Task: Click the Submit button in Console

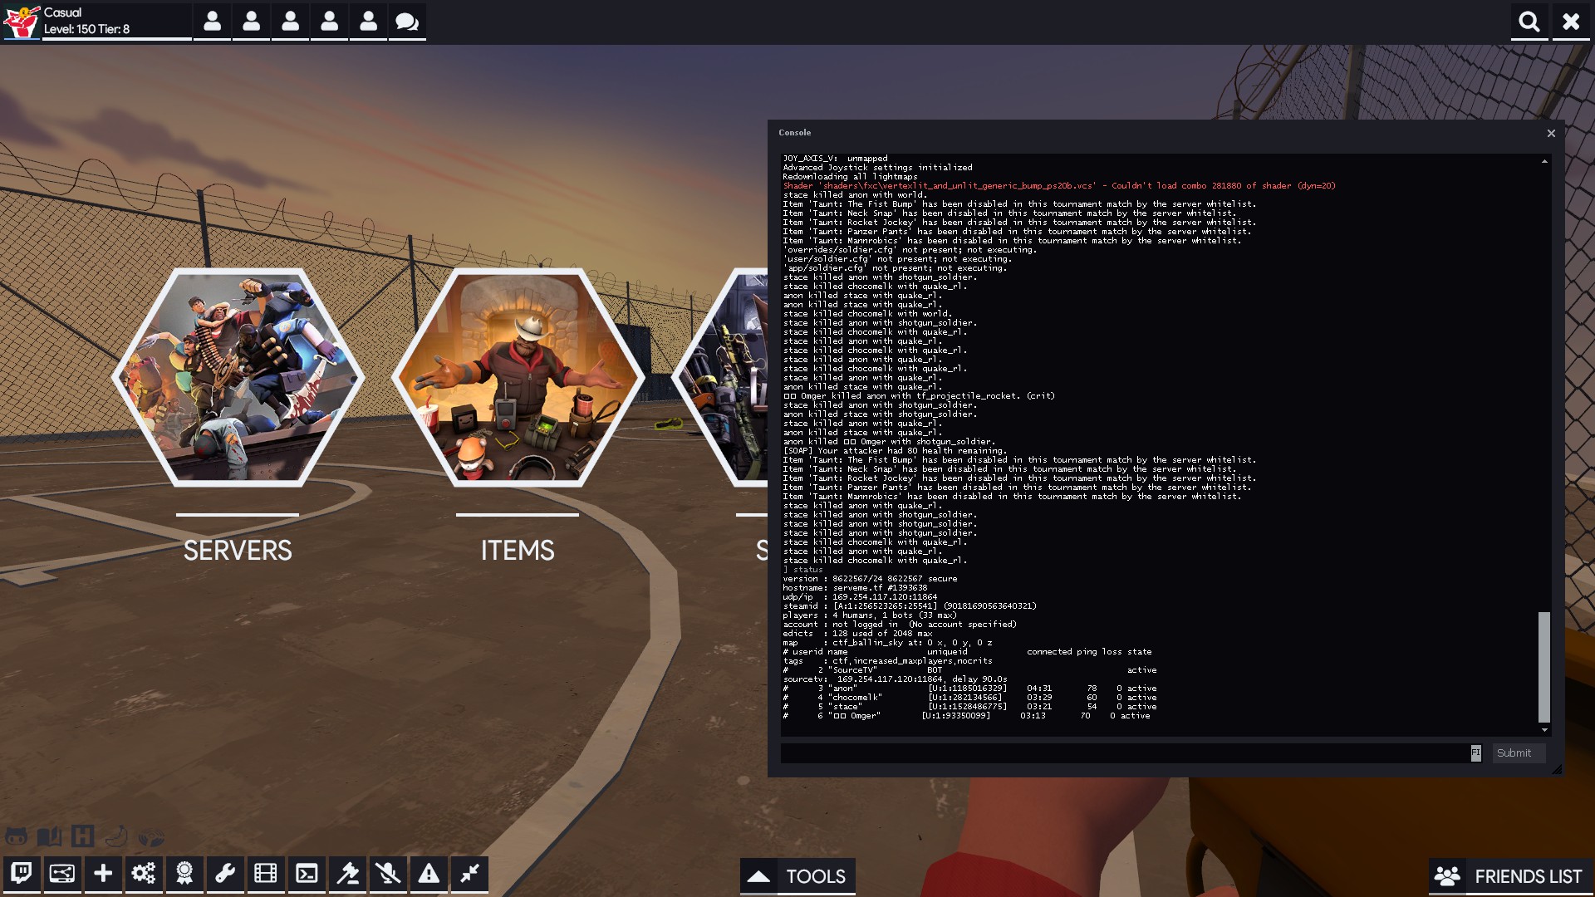Action: pyautogui.click(x=1519, y=753)
